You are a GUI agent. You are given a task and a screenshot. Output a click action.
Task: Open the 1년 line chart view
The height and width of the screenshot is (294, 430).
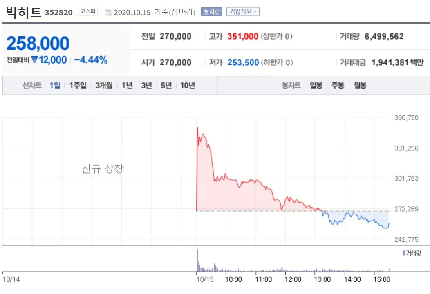click(127, 86)
